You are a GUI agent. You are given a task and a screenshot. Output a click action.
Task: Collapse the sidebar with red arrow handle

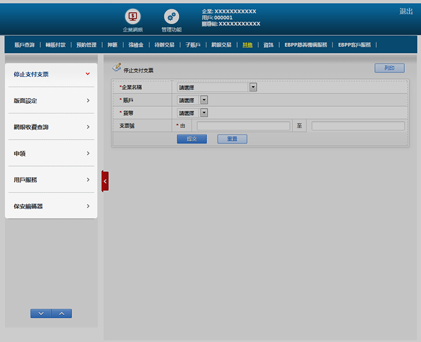click(105, 181)
